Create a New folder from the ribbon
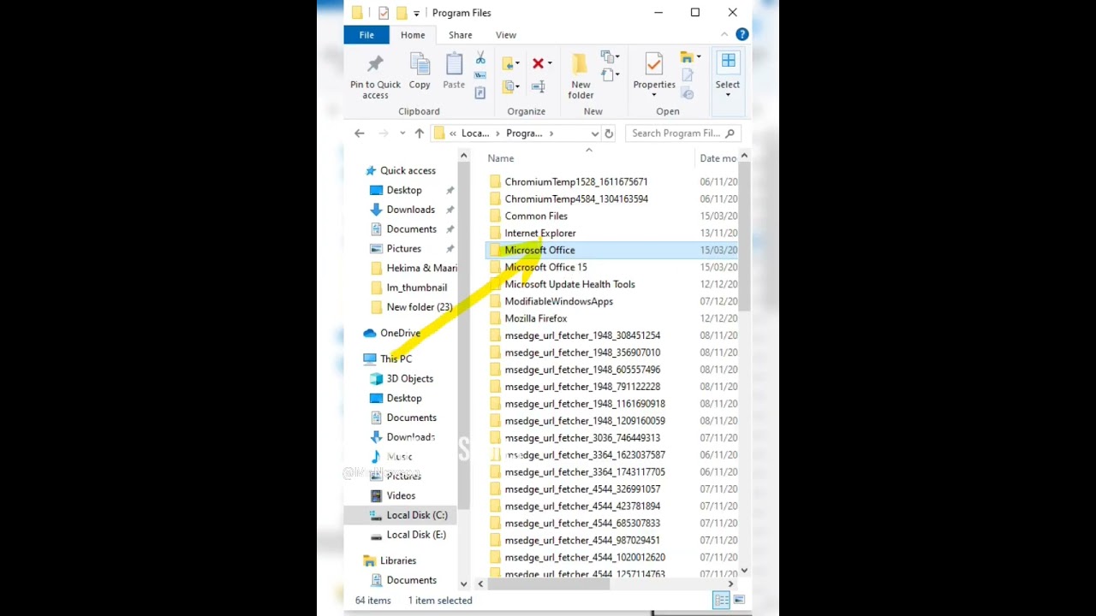Image resolution: width=1096 pixels, height=616 pixels. 580,74
